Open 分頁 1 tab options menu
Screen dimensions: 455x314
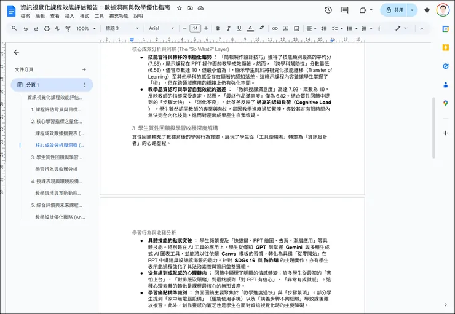point(84,85)
